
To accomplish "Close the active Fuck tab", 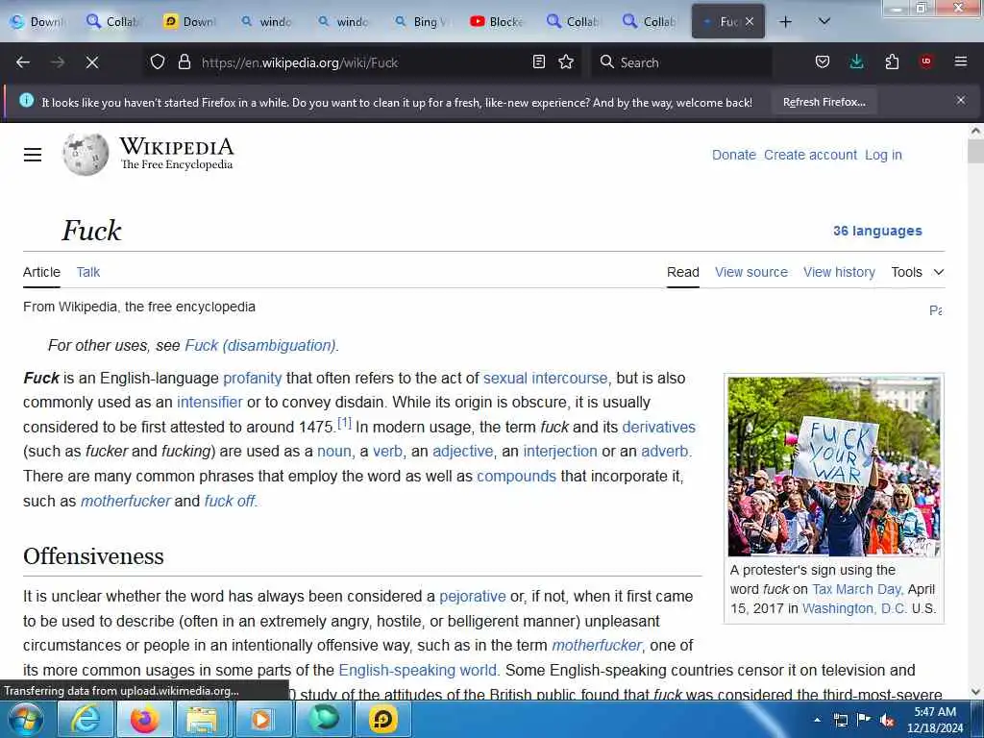I will [750, 21].
